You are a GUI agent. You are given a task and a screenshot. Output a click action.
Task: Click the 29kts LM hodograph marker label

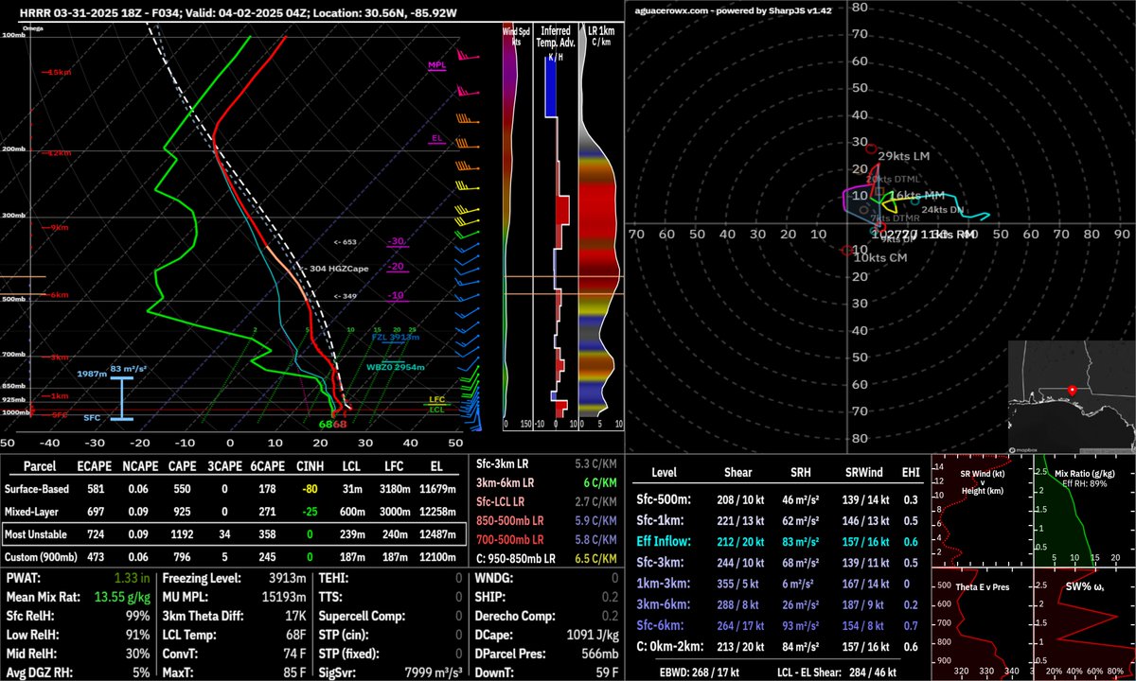click(x=904, y=156)
